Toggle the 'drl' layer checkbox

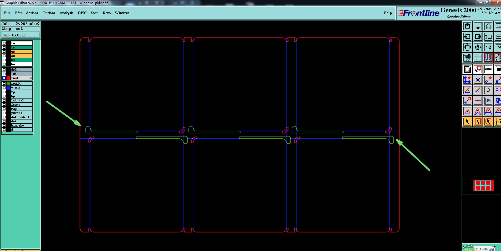pos(4,70)
